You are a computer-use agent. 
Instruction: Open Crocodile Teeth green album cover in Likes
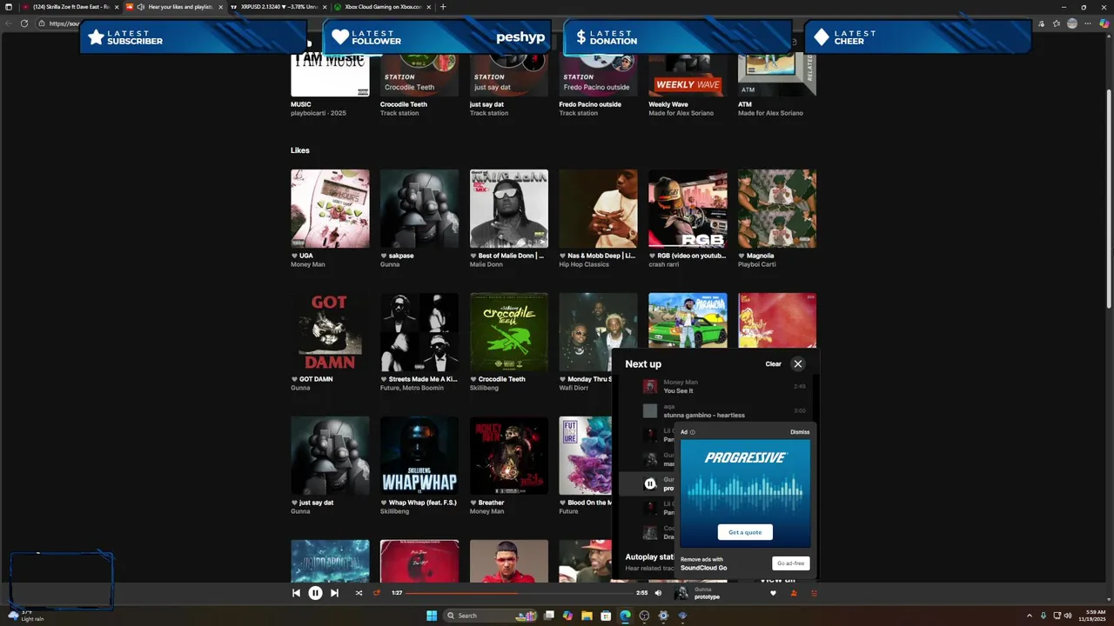pos(509,332)
